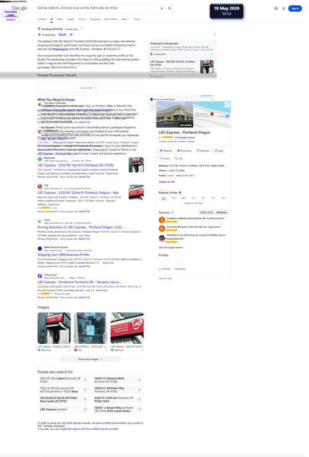Click the AI Overview sparkle icon

pos(40,35)
